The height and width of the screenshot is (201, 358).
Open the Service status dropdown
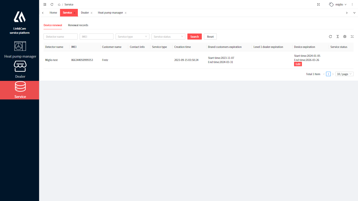click(x=168, y=37)
